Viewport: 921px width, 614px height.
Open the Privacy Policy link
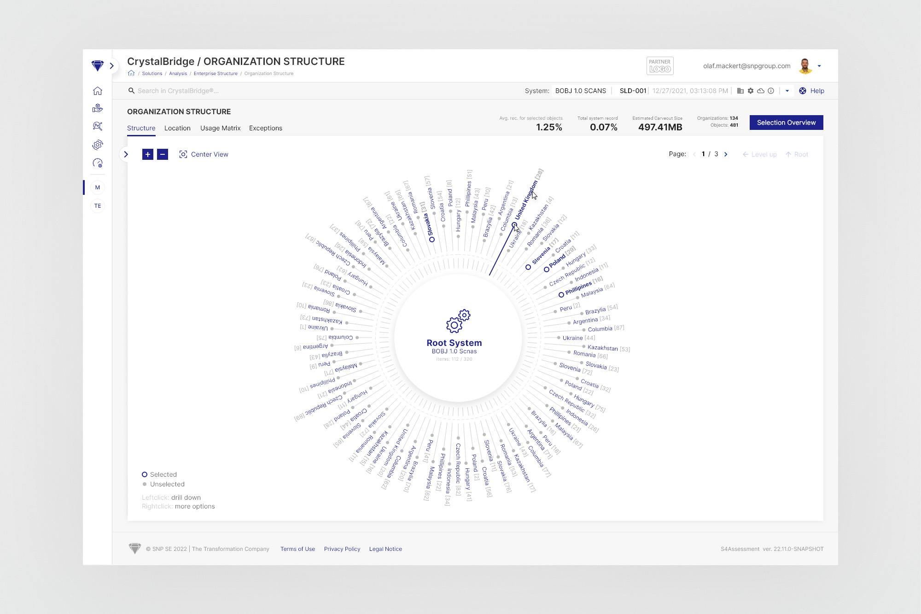pos(342,549)
